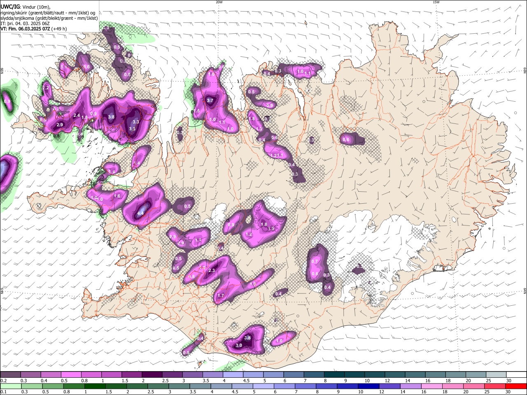This screenshot has width=527, height=395.
Task: Click the 'rigning/skúrir' legend description line
Action: pyautogui.click(x=48, y=13)
